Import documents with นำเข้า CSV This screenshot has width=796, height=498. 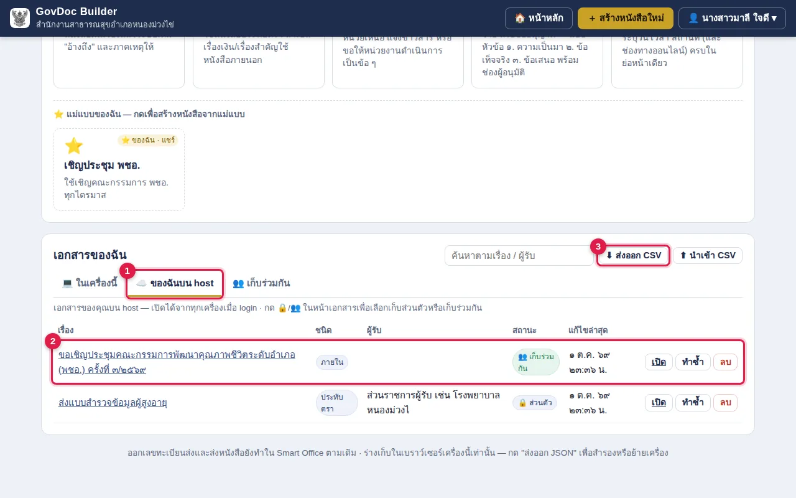(x=708, y=255)
